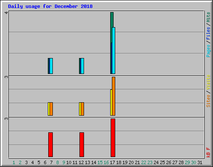The height and width of the screenshot is (167, 213).
Task: Click day label 8 on the x-axis
Action: (57, 162)
